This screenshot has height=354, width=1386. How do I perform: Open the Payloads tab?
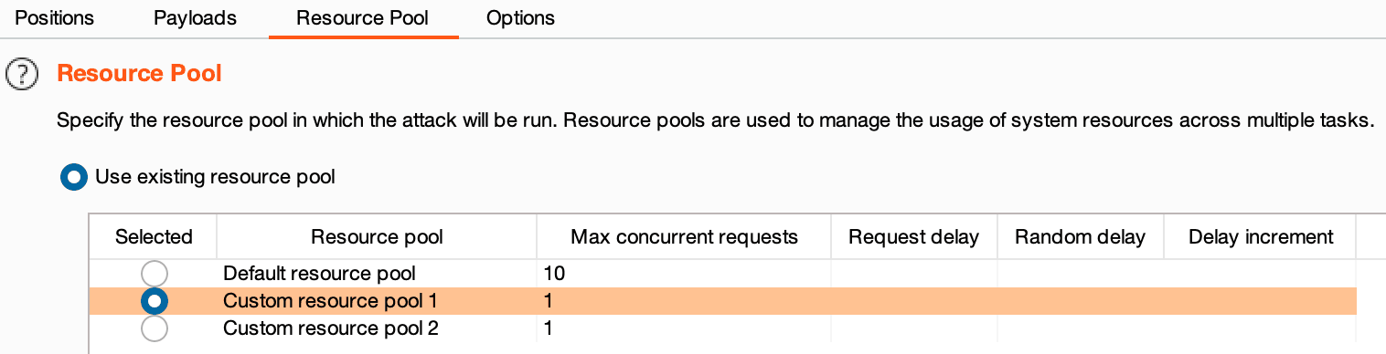196,18
